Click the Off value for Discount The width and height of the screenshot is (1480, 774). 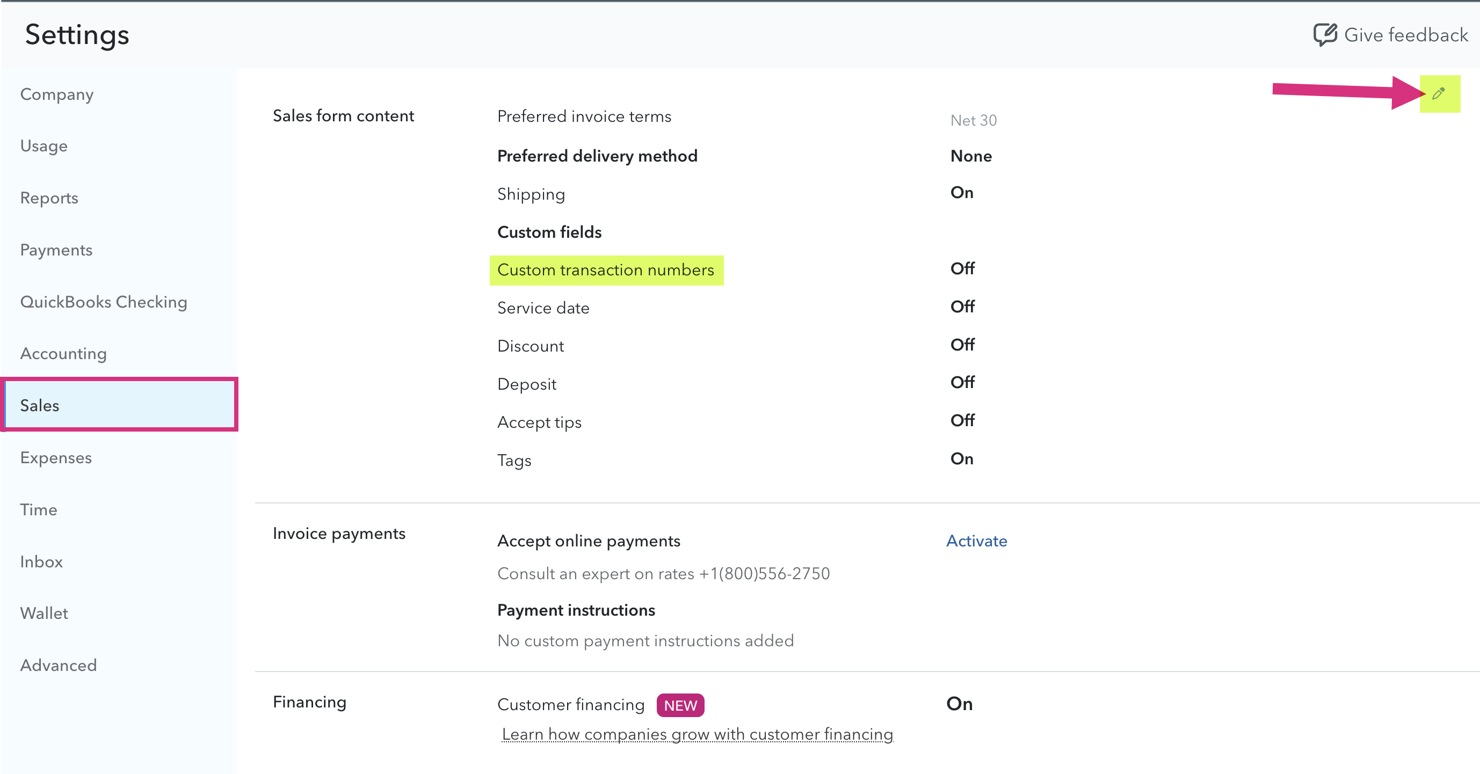coord(962,345)
